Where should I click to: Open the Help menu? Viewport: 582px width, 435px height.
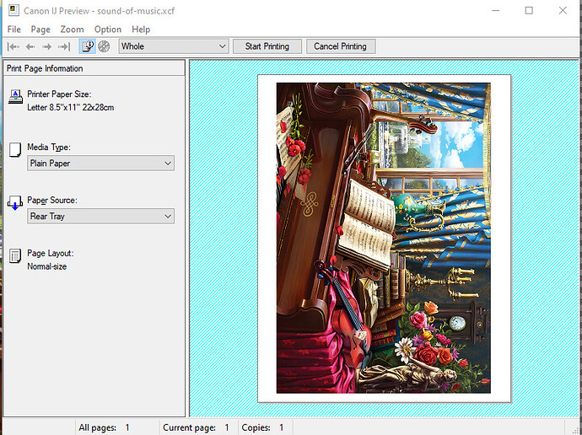tap(141, 30)
